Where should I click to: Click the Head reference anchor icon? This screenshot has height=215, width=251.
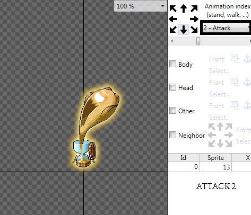[247, 82]
